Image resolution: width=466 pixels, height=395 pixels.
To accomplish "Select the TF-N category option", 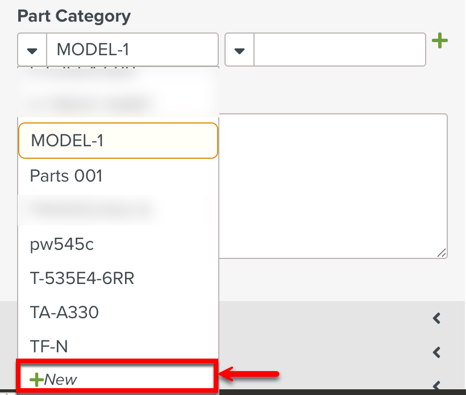I will point(118,346).
